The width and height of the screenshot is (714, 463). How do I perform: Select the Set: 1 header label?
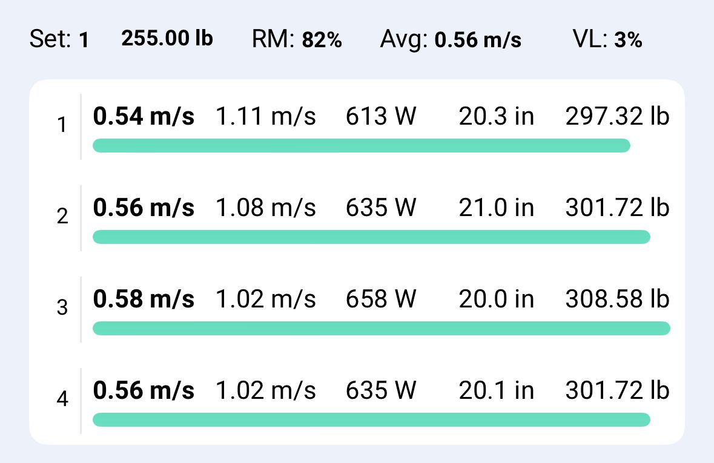coord(59,39)
